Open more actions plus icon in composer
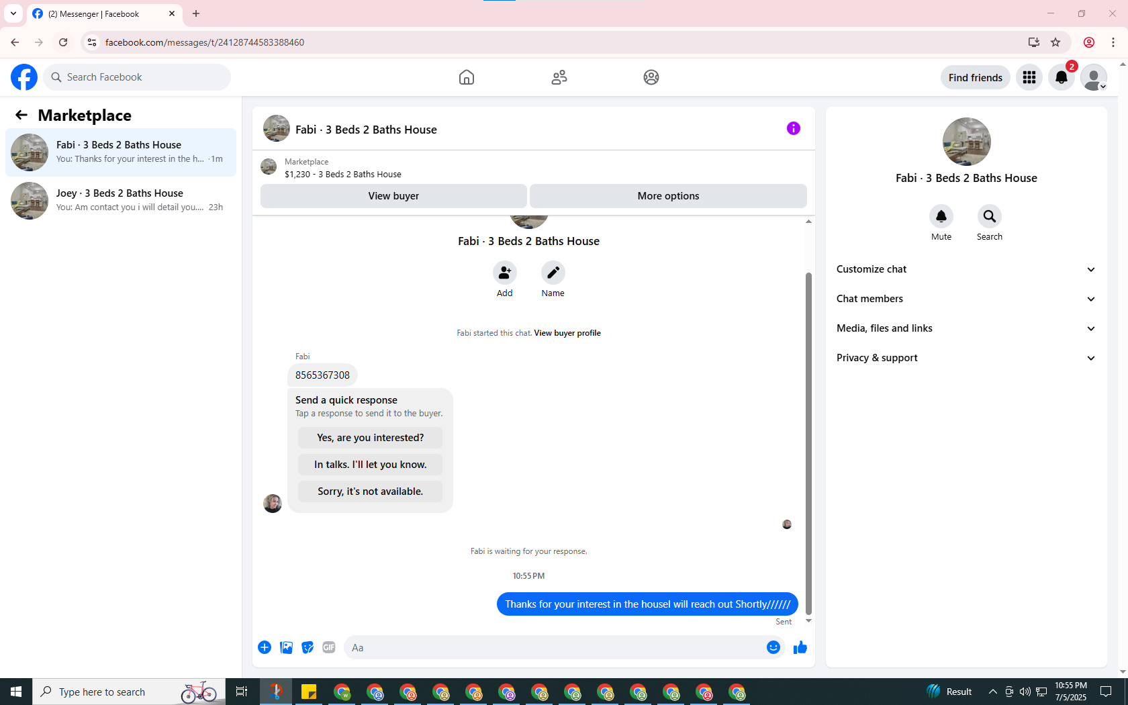 pyautogui.click(x=265, y=647)
